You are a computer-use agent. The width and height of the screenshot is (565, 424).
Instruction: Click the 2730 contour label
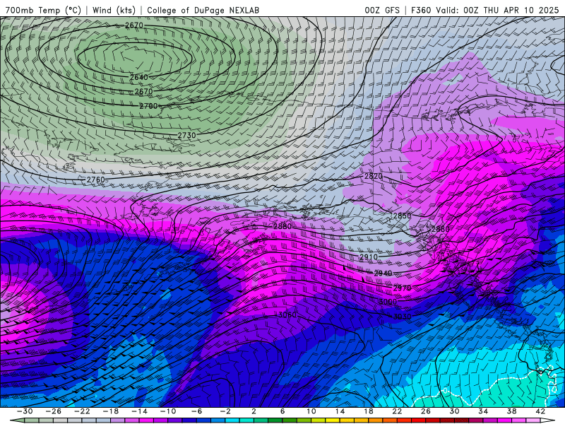coord(186,135)
